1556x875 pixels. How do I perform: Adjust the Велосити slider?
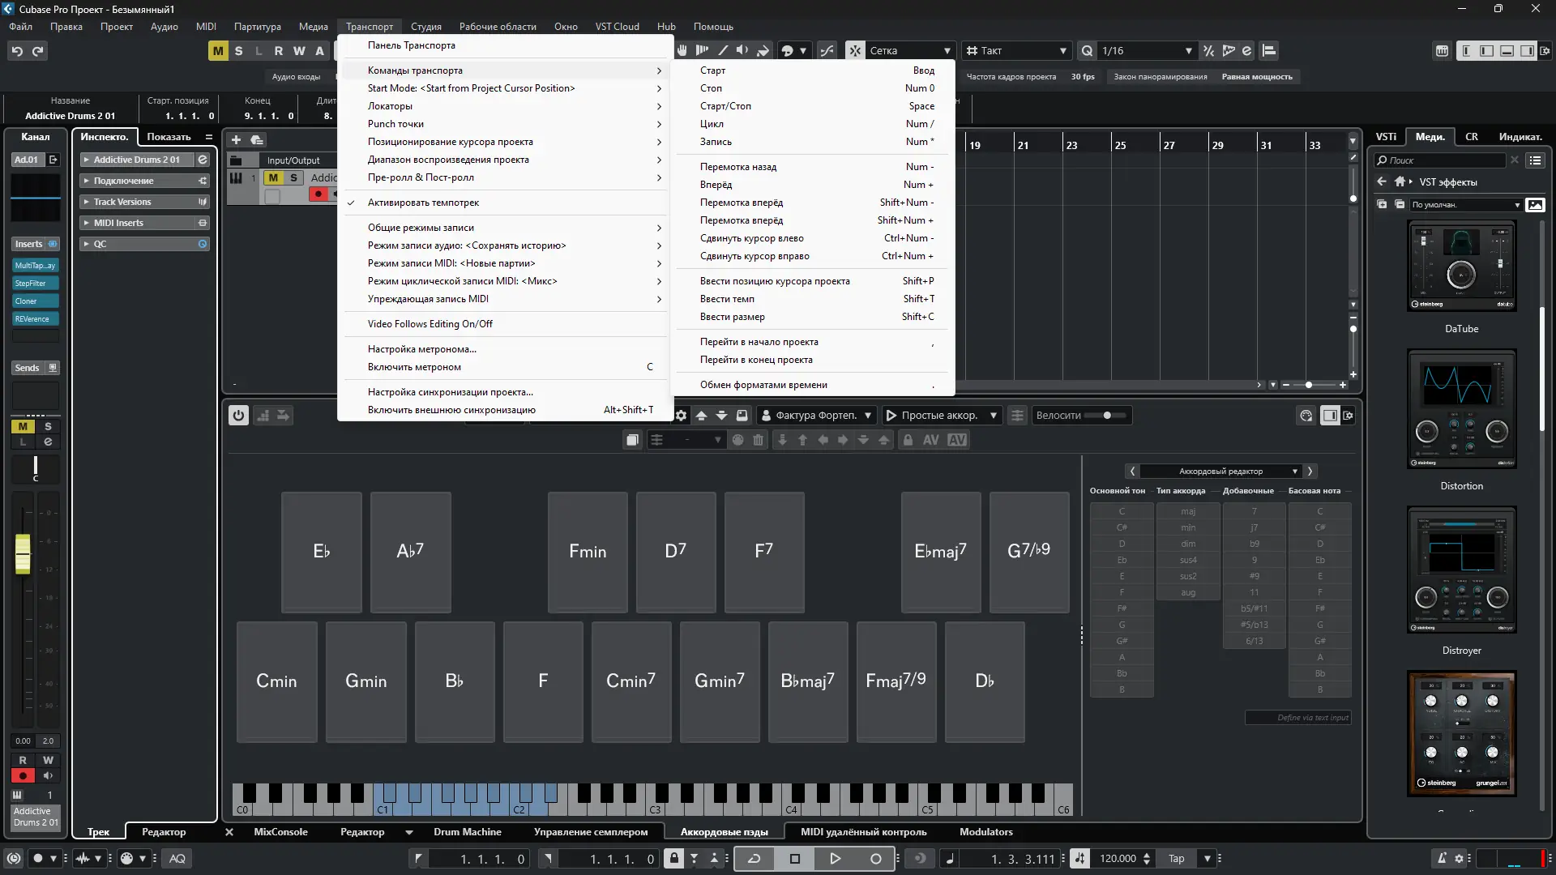point(1107,416)
